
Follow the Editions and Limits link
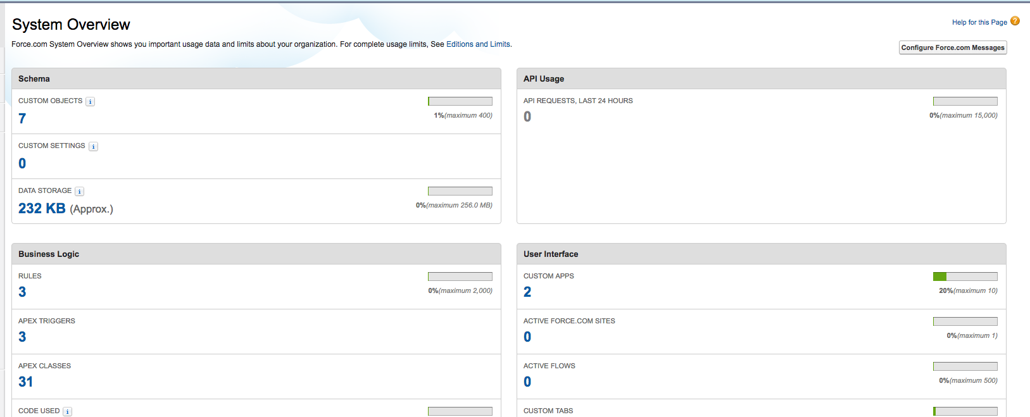point(478,44)
